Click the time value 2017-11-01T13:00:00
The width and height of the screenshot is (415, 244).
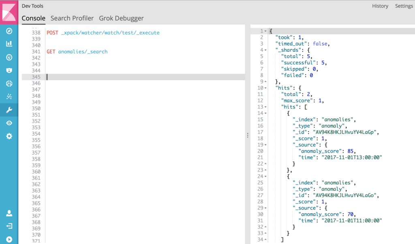click(x=352, y=157)
